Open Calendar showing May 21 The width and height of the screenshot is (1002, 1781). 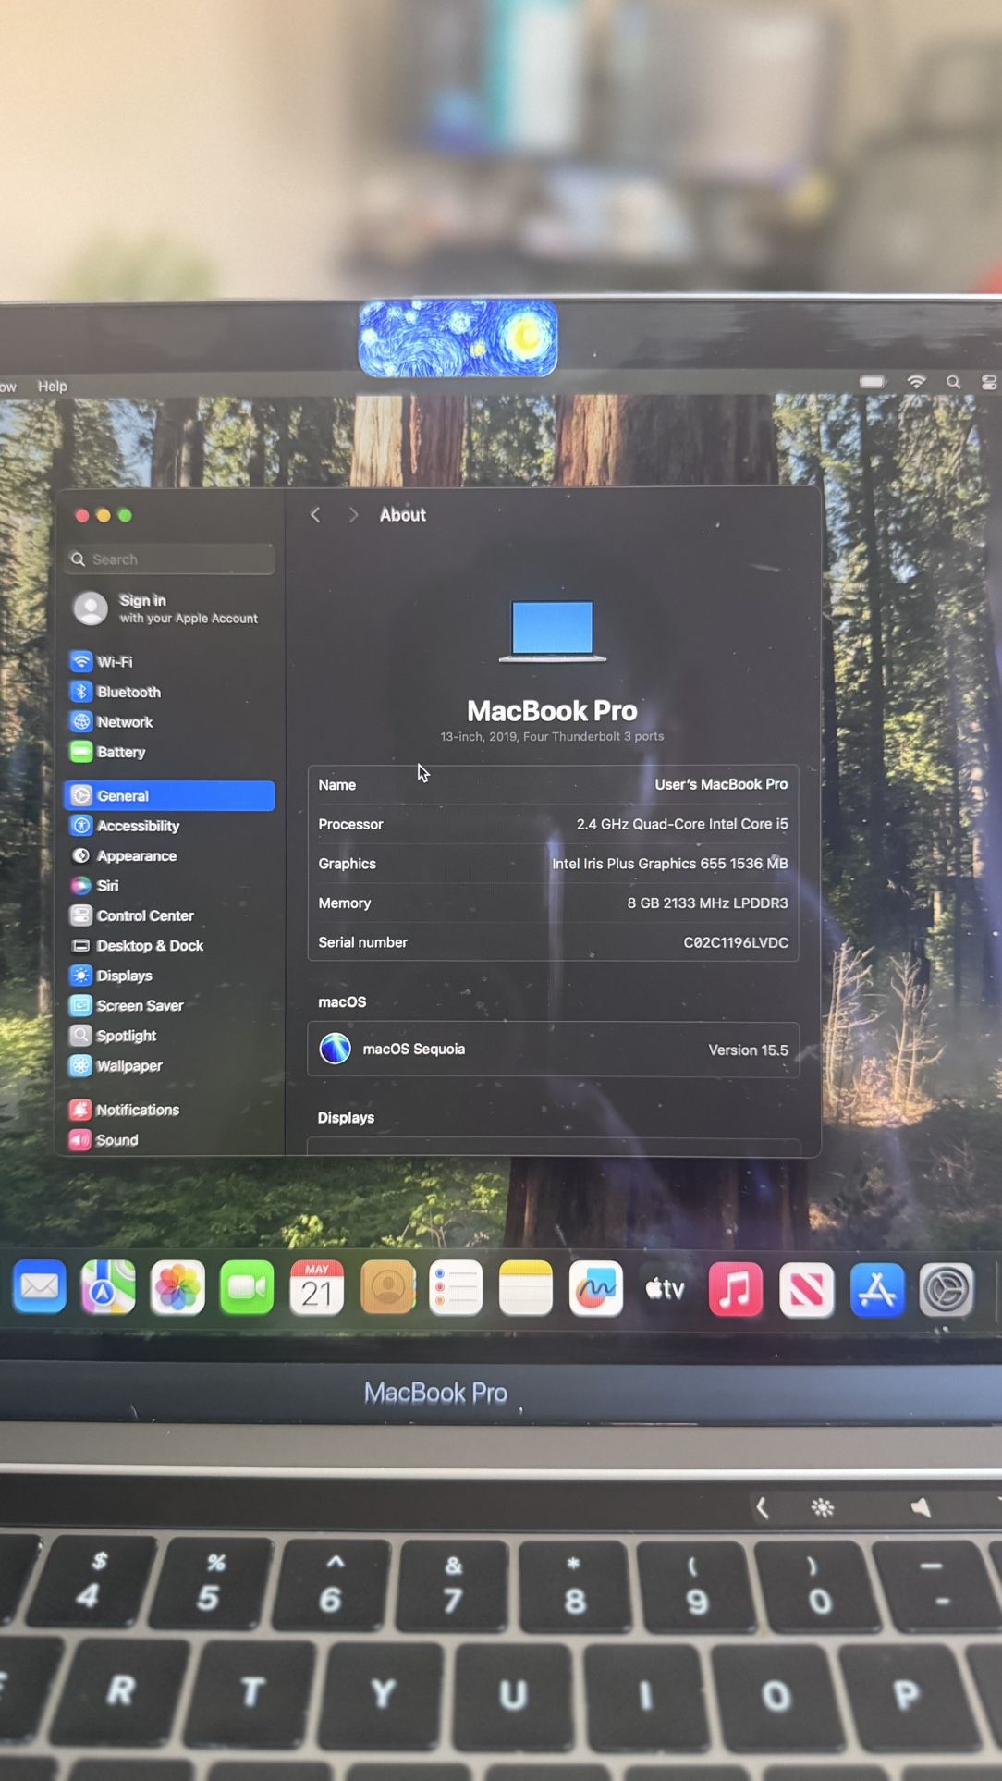coord(317,1287)
